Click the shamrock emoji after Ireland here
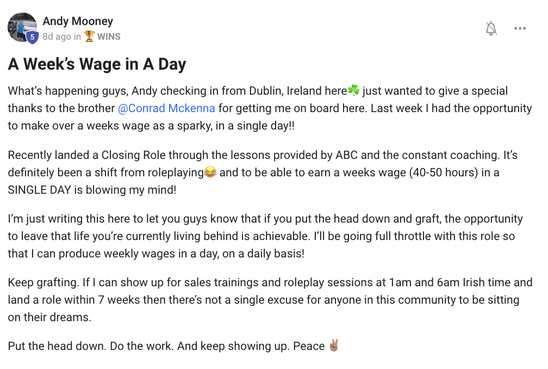The height and width of the screenshot is (369, 548). coord(354,90)
